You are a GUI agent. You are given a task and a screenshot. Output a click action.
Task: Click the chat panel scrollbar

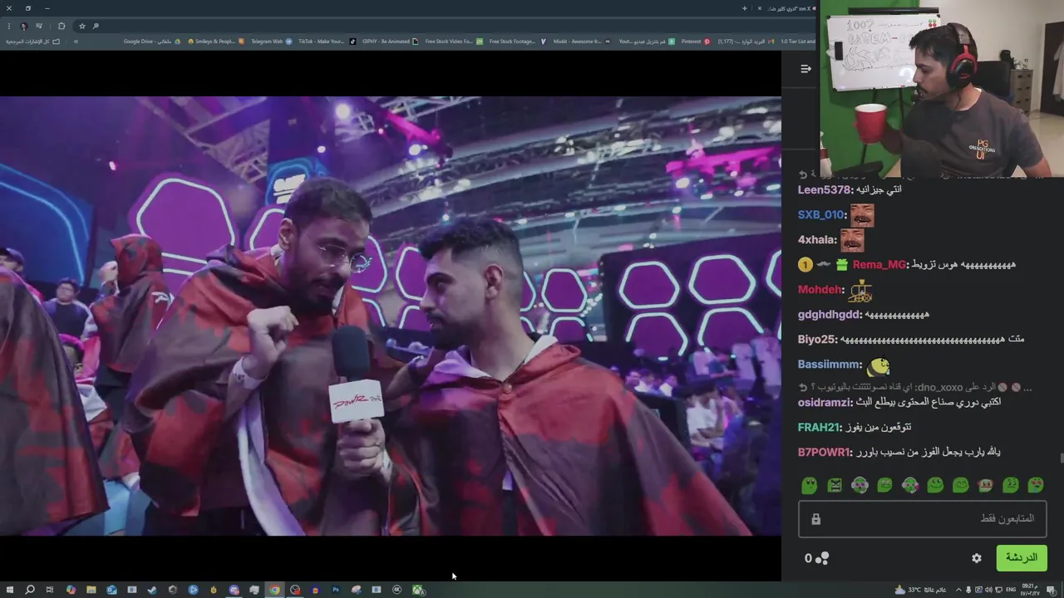pyautogui.click(x=1061, y=459)
